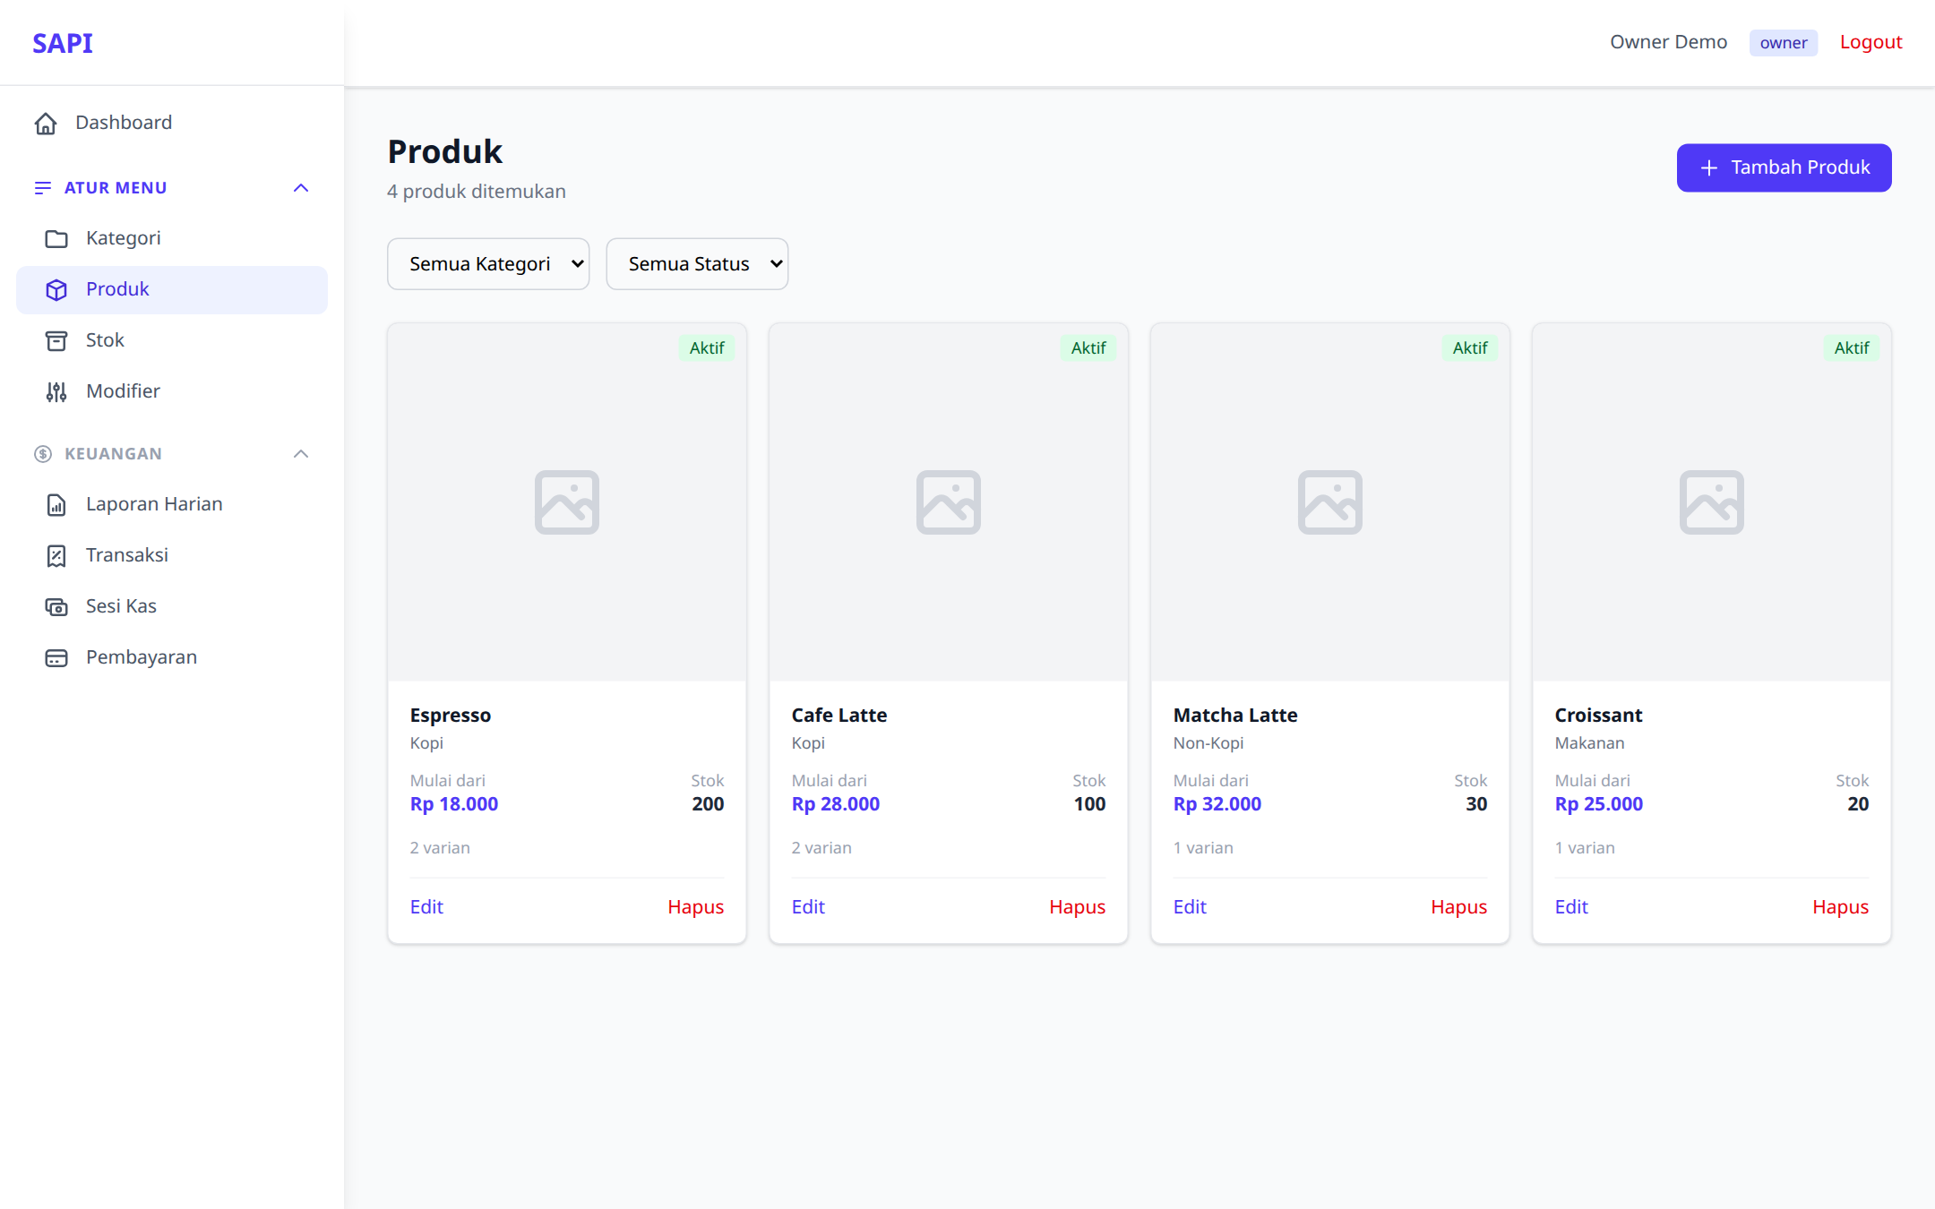Click the owner role badge
1935x1209 pixels.
[1783, 43]
